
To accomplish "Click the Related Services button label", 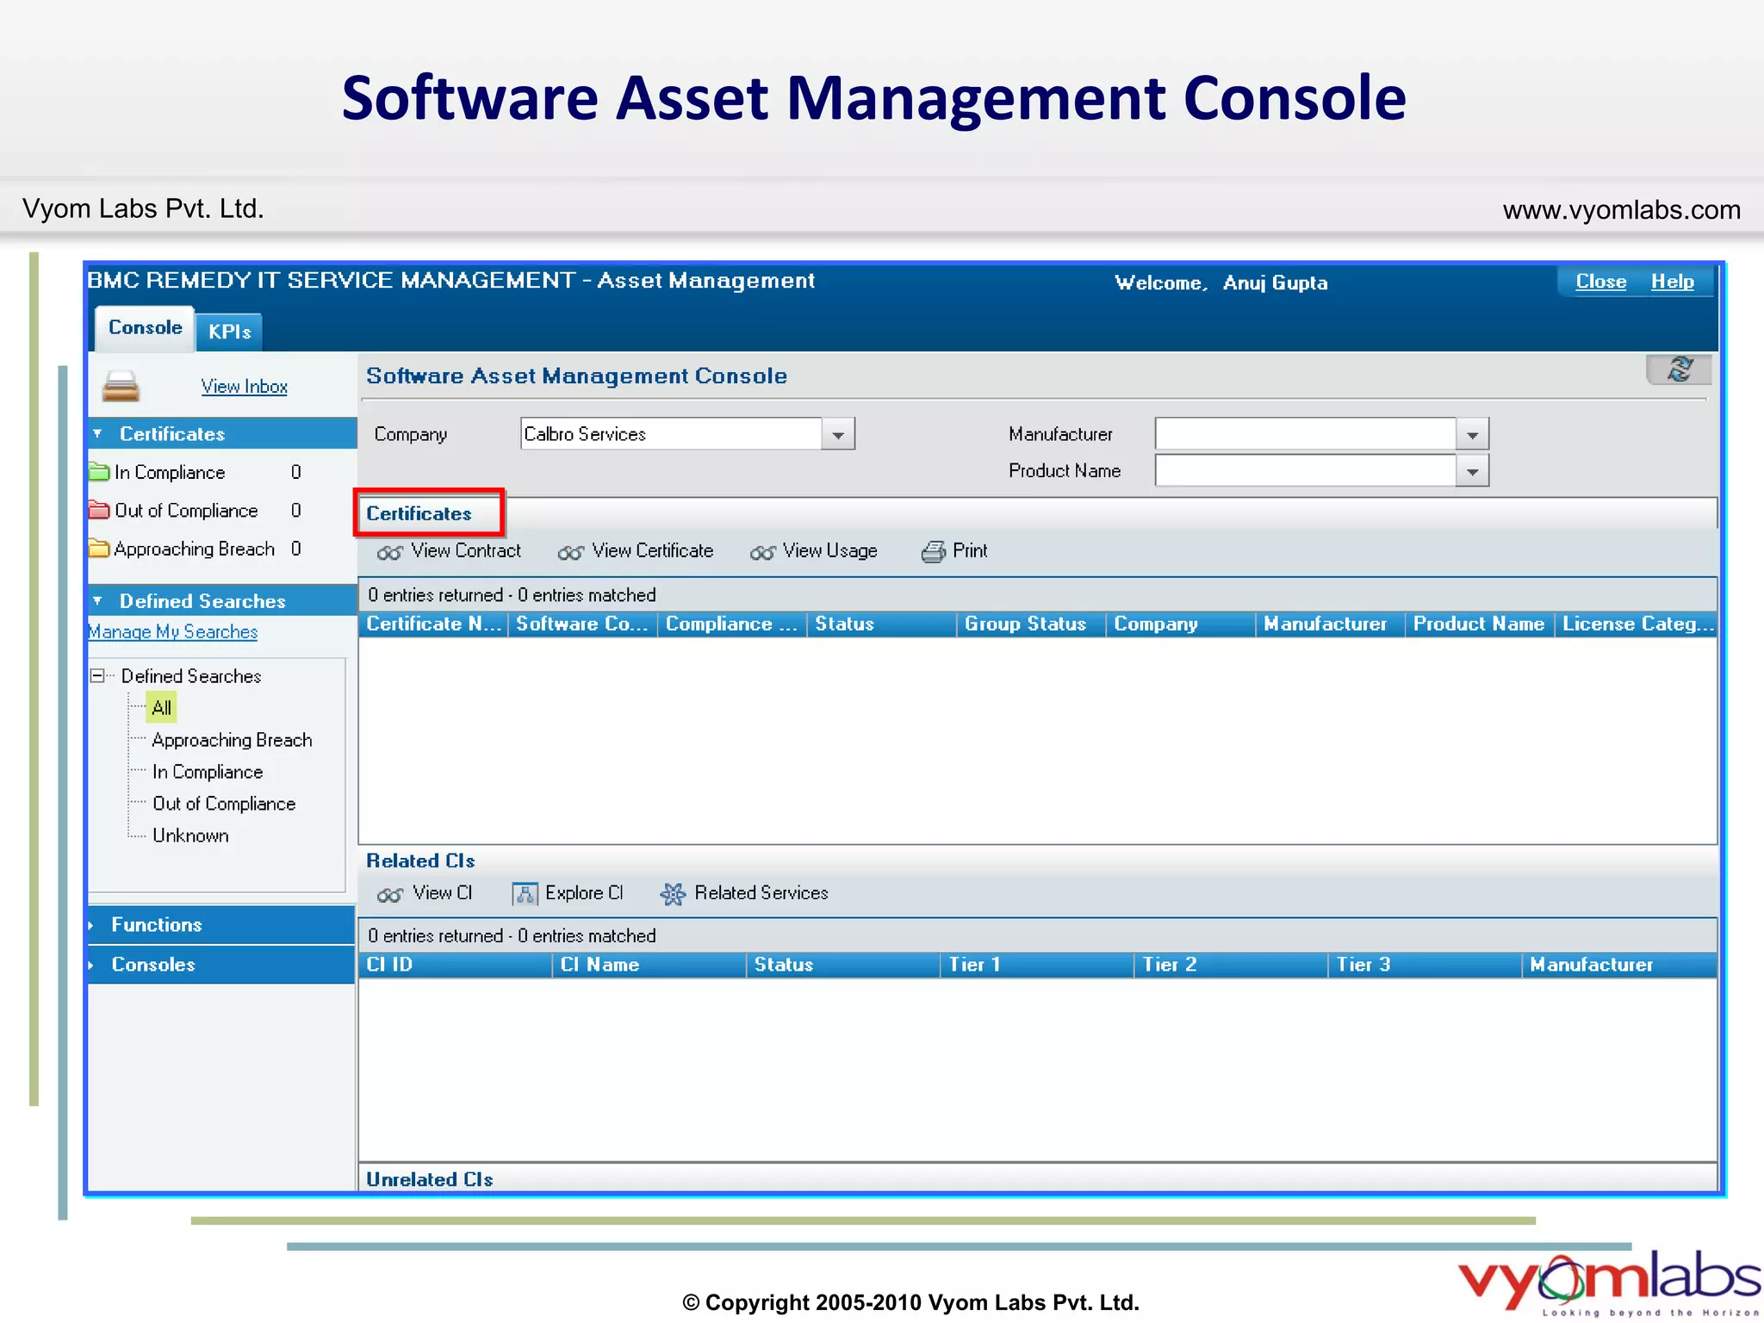I will (761, 893).
